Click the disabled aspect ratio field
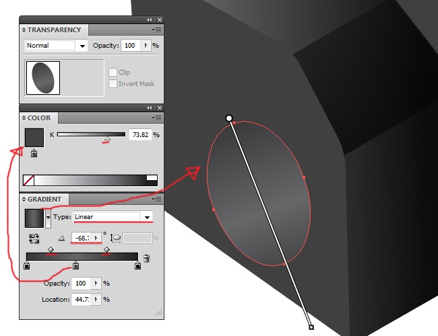The width and height of the screenshot is (438, 336). pos(137,238)
